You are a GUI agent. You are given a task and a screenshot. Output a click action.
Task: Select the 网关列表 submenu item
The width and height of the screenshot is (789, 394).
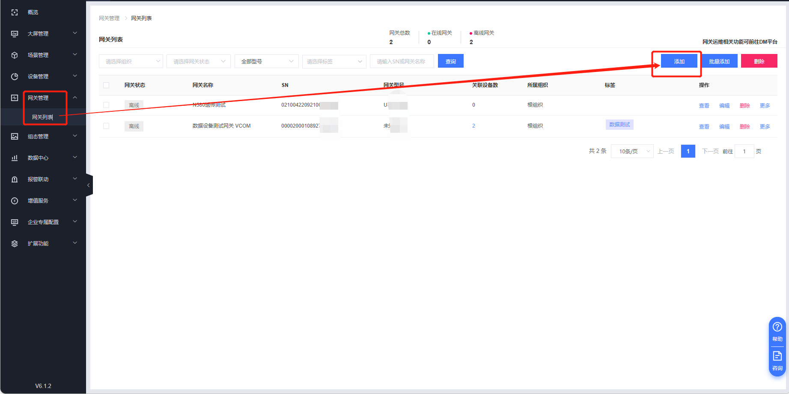42,117
